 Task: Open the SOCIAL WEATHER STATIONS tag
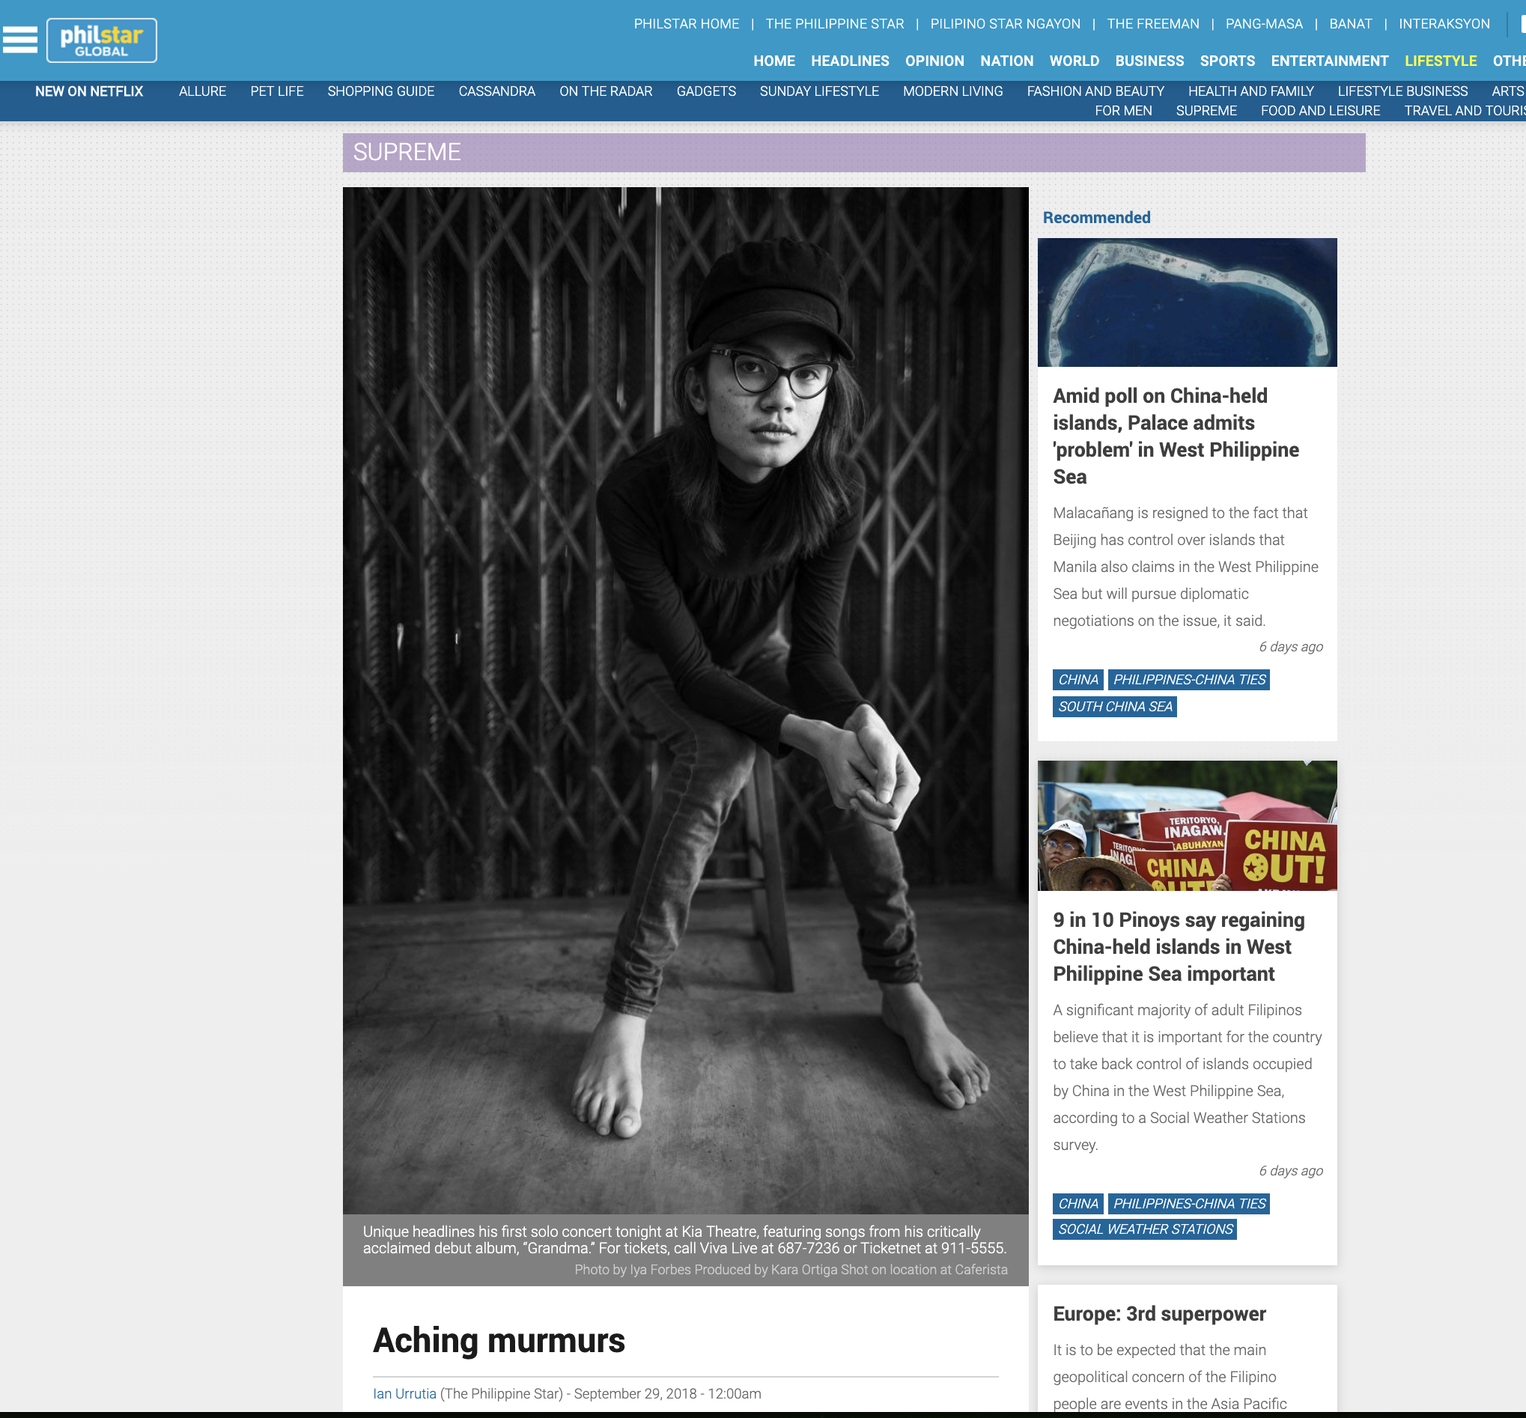click(x=1146, y=1229)
